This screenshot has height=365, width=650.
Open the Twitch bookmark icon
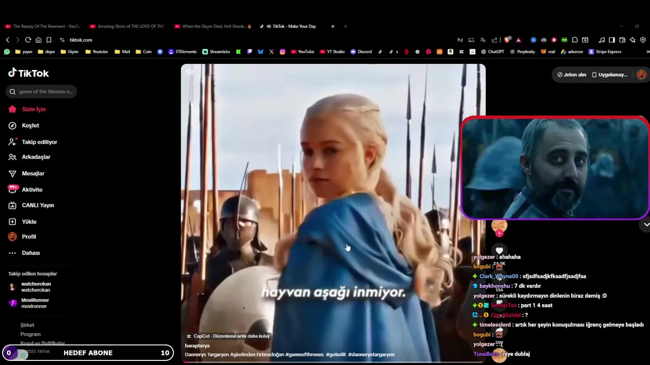click(249, 52)
